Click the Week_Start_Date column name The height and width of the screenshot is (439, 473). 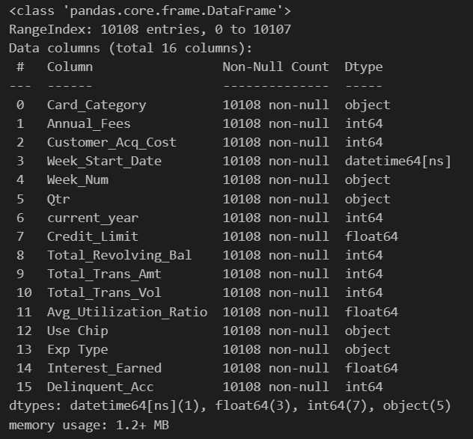point(104,162)
